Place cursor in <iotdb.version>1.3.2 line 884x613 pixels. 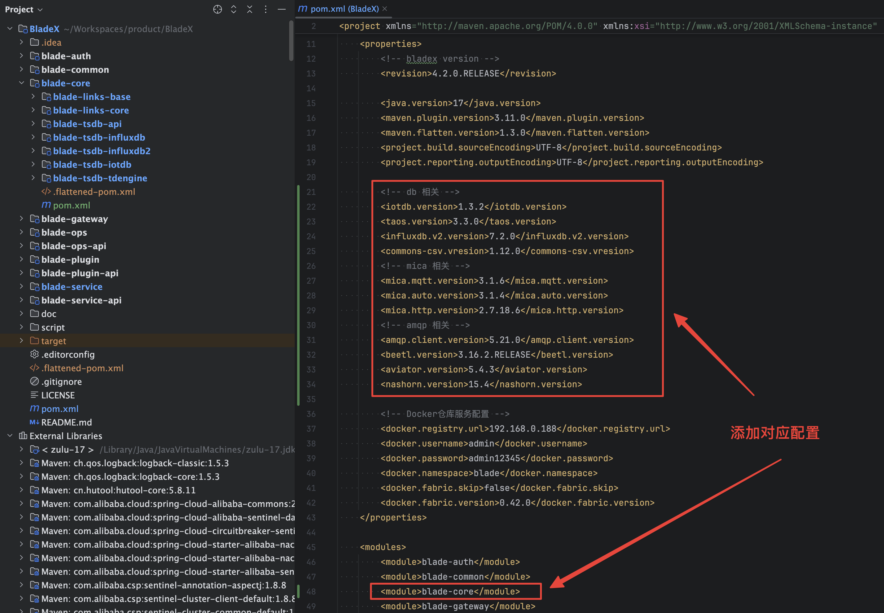473,207
